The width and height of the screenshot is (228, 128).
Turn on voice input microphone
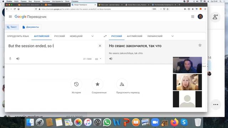(x=10, y=59)
